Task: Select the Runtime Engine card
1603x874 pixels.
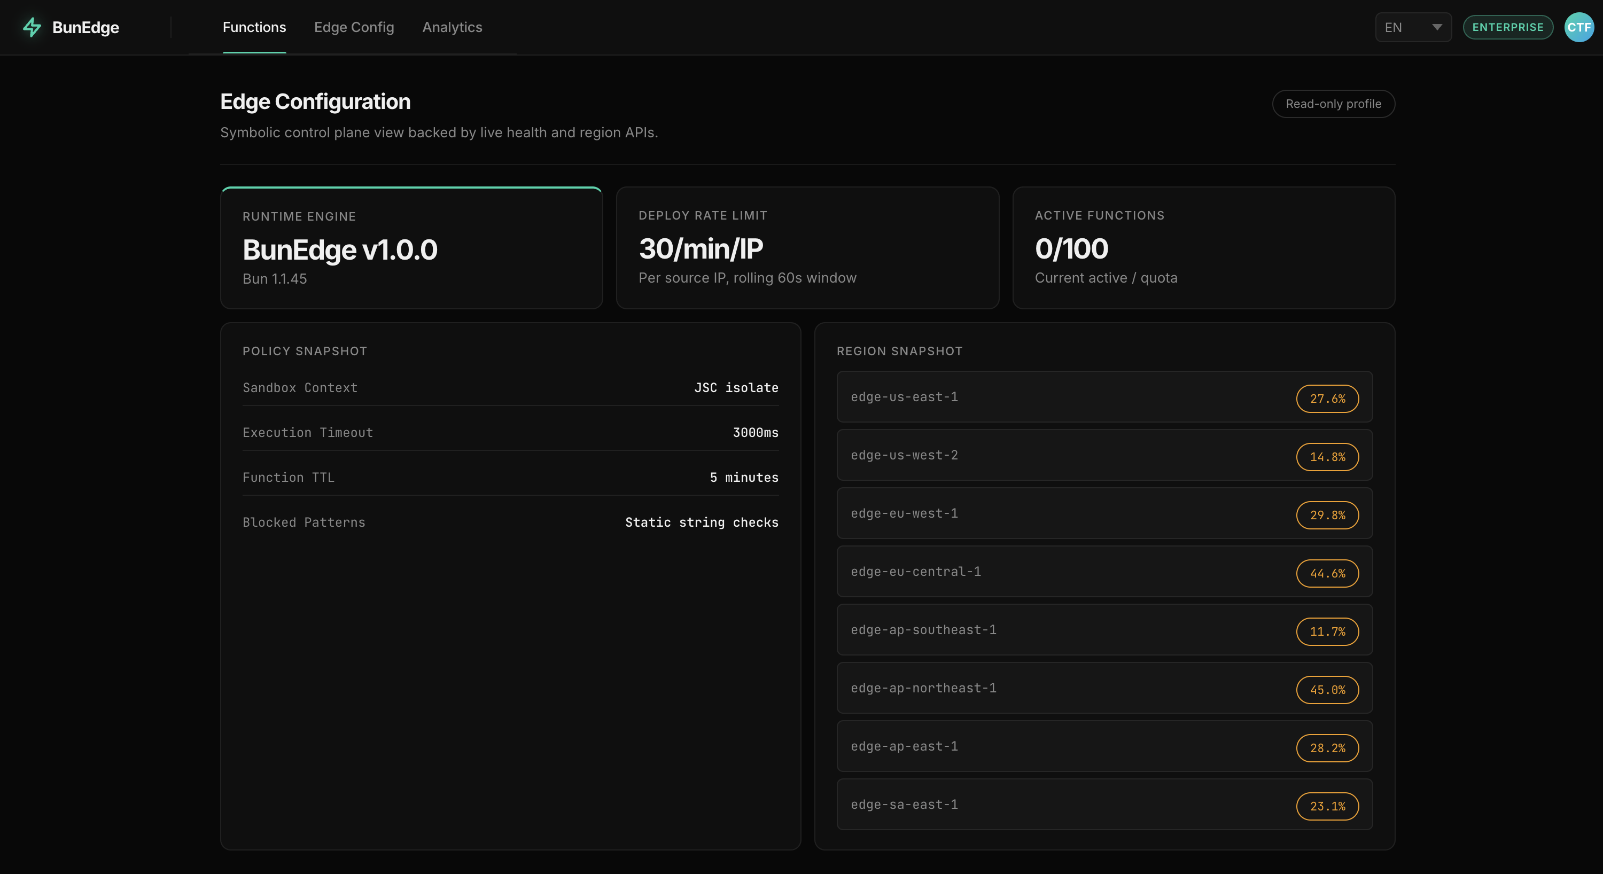Action: pyautogui.click(x=411, y=248)
